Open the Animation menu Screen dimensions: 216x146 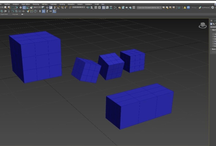[x=16, y=4]
